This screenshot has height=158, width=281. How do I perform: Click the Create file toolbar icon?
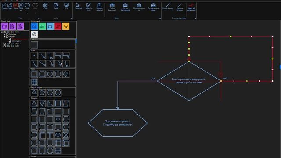click(x=4, y=6)
